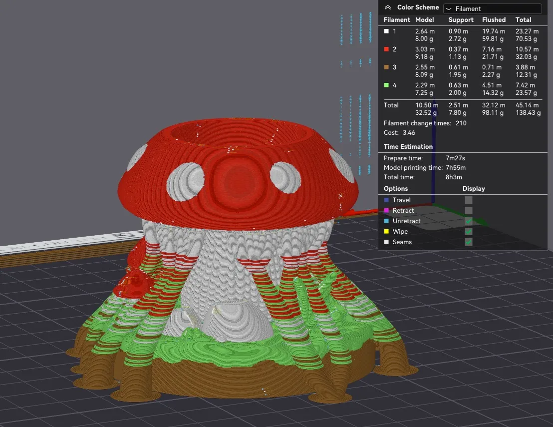The height and width of the screenshot is (427, 553).
Task: Click the yellow Wipe legend icon
Action: point(386,232)
